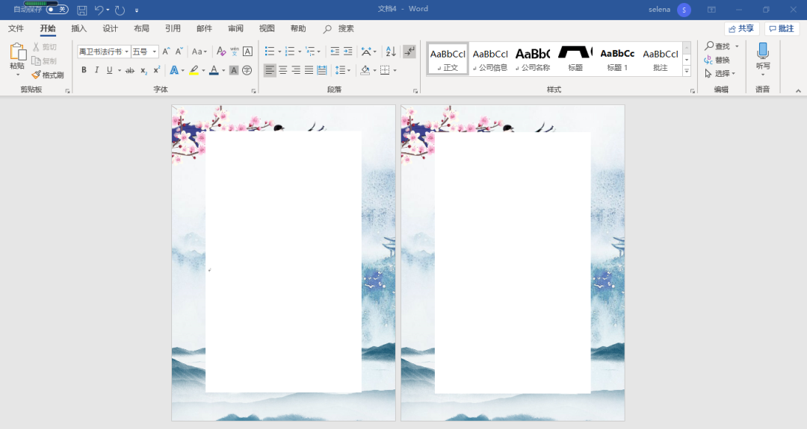This screenshot has height=429, width=807.
Task: Click the Asian Layout icon
Action: pos(366,51)
